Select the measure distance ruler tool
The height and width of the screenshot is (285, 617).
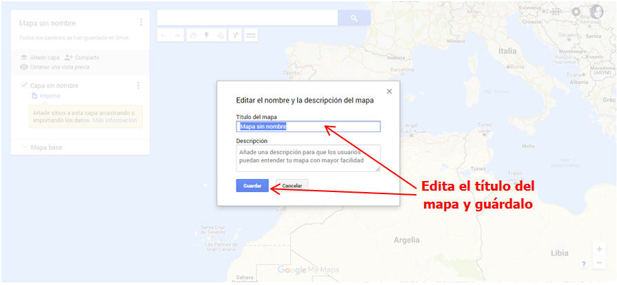pyautogui.click(x=251, y=35)
